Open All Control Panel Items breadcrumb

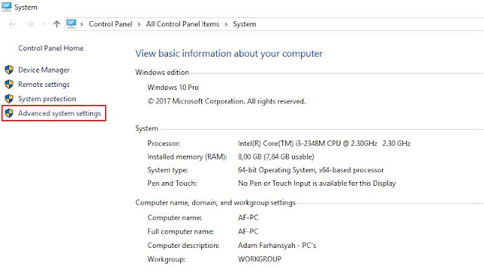(183, 24)
